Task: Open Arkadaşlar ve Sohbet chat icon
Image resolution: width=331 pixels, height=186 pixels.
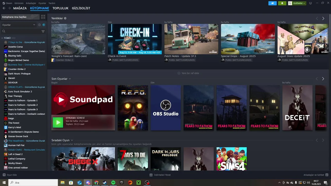Action: (x=327, y=175)
